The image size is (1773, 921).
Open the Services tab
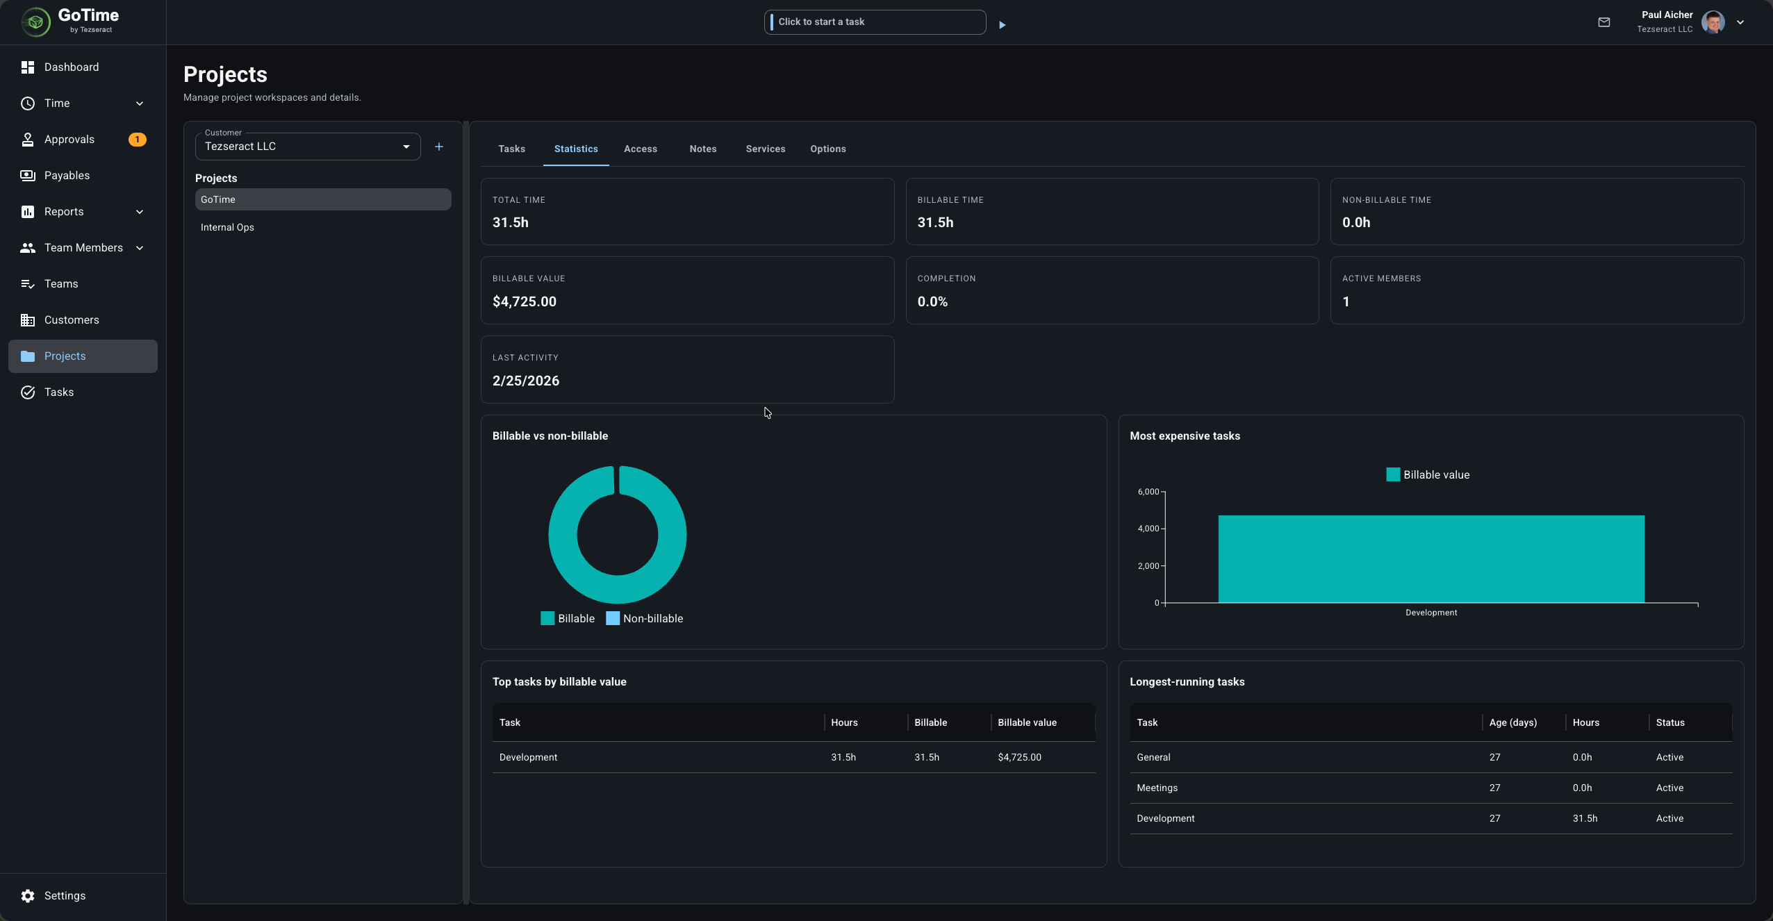pos(766,149)
